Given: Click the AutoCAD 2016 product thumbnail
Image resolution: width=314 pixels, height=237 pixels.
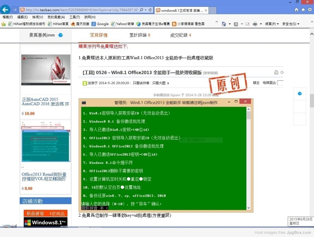Looking at the screenshot, I should (46, 70).
